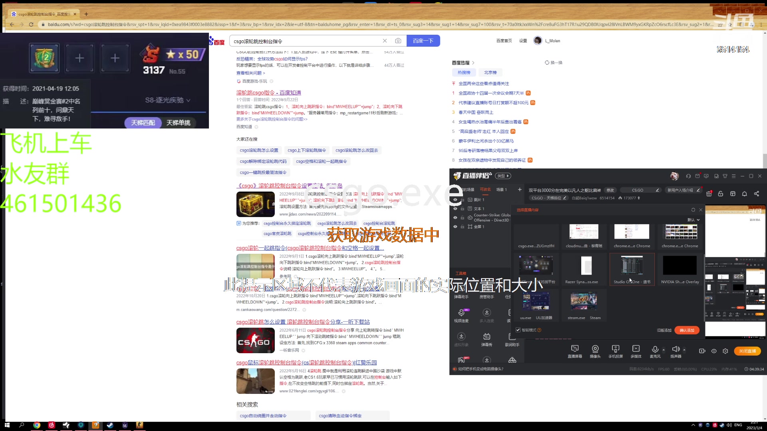Click the 旧版添加 link
Viewport: 767px width, 431px height.
(x=664, y=330)
